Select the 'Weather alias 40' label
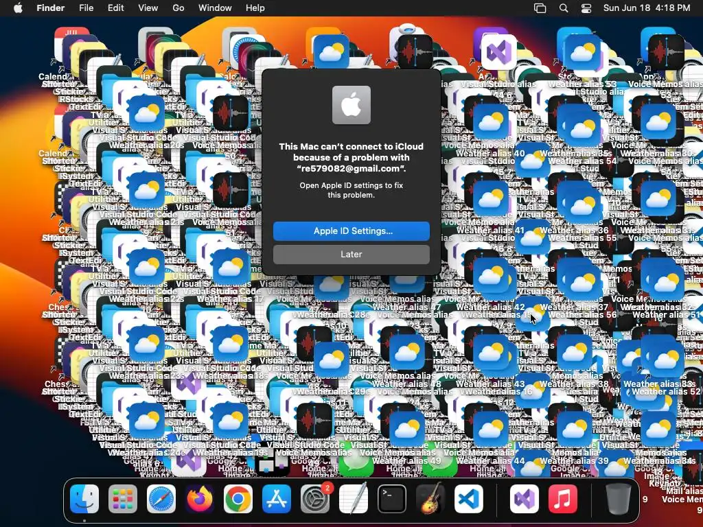Image resolution: width=703 pixels, height=527 pixels. 490,154
